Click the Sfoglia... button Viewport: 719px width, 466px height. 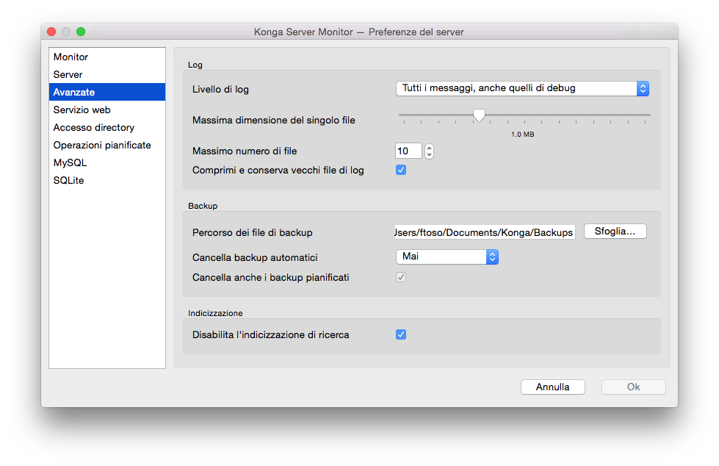point(615,232)
